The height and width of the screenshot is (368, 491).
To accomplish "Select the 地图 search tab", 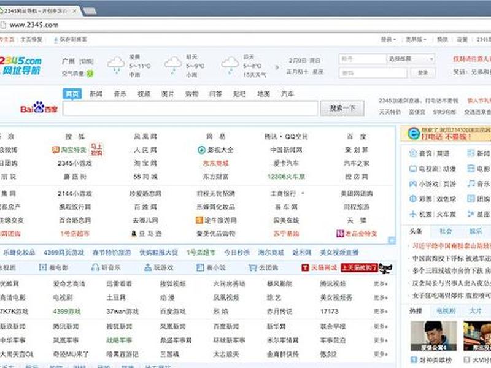I will tap(263, 94).
